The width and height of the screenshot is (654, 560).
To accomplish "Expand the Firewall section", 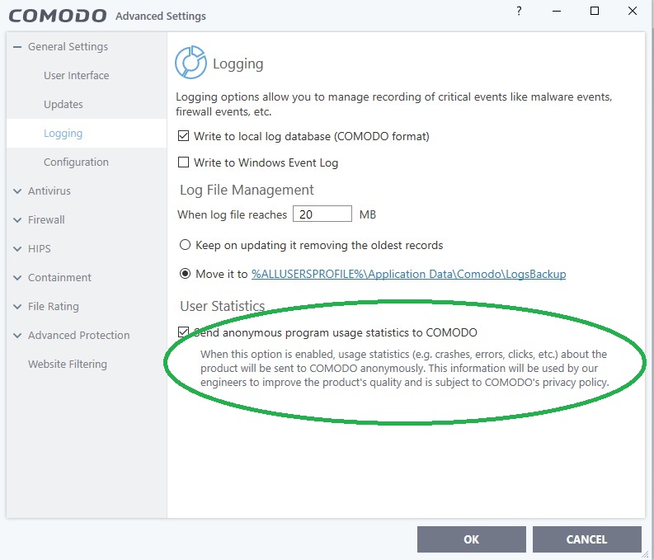I will [17, 220].
